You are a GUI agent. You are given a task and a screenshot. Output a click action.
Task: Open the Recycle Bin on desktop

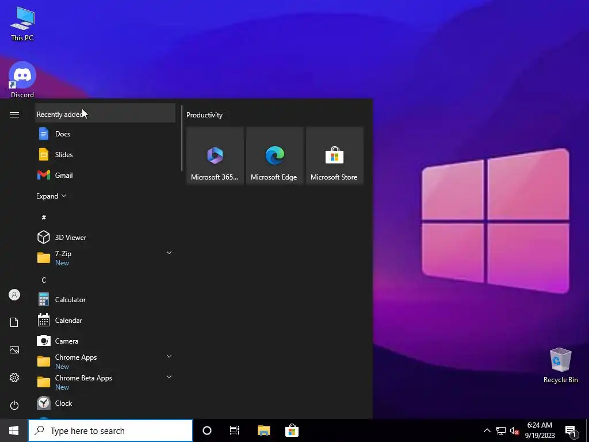pos(560,365)
